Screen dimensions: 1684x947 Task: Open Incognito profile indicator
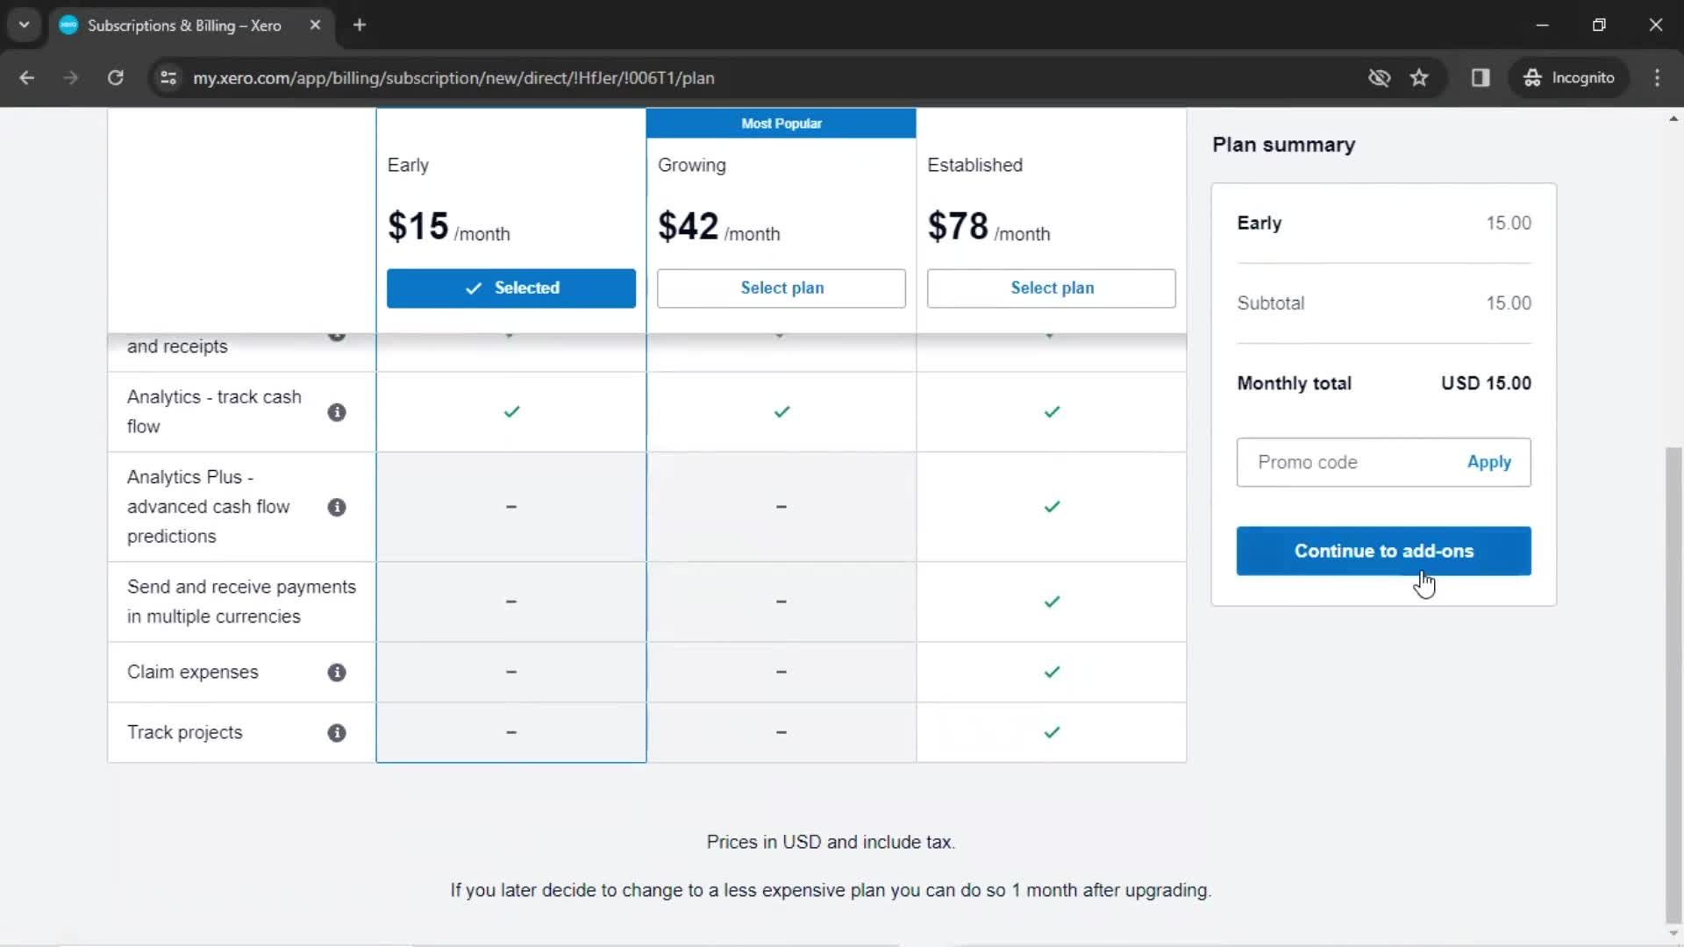click(x=1568, y=78)
